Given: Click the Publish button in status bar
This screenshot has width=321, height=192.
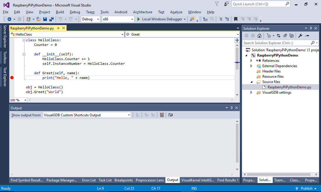Looking at the screenshot, I should [306, 188].
